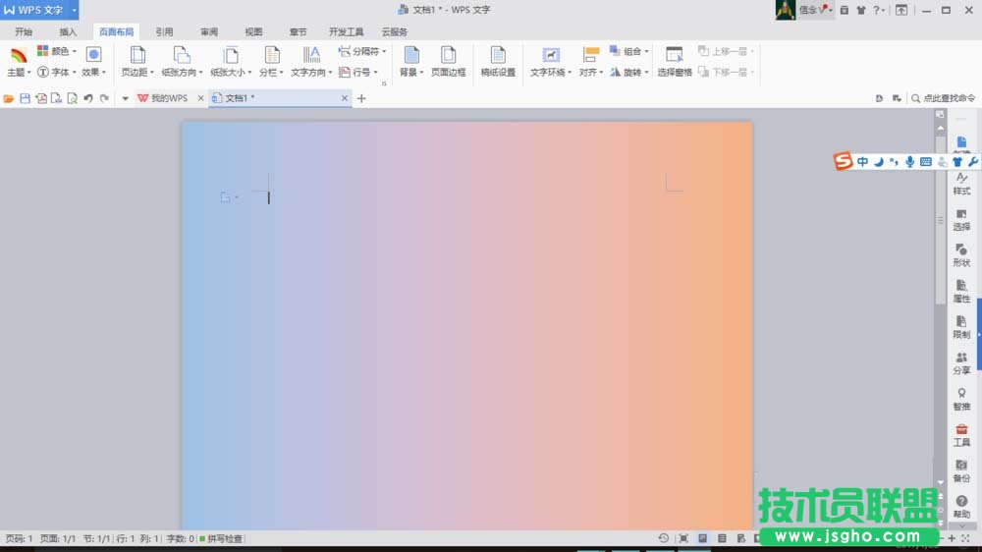Click the 工具 toolbox sidebar icon

961,435
